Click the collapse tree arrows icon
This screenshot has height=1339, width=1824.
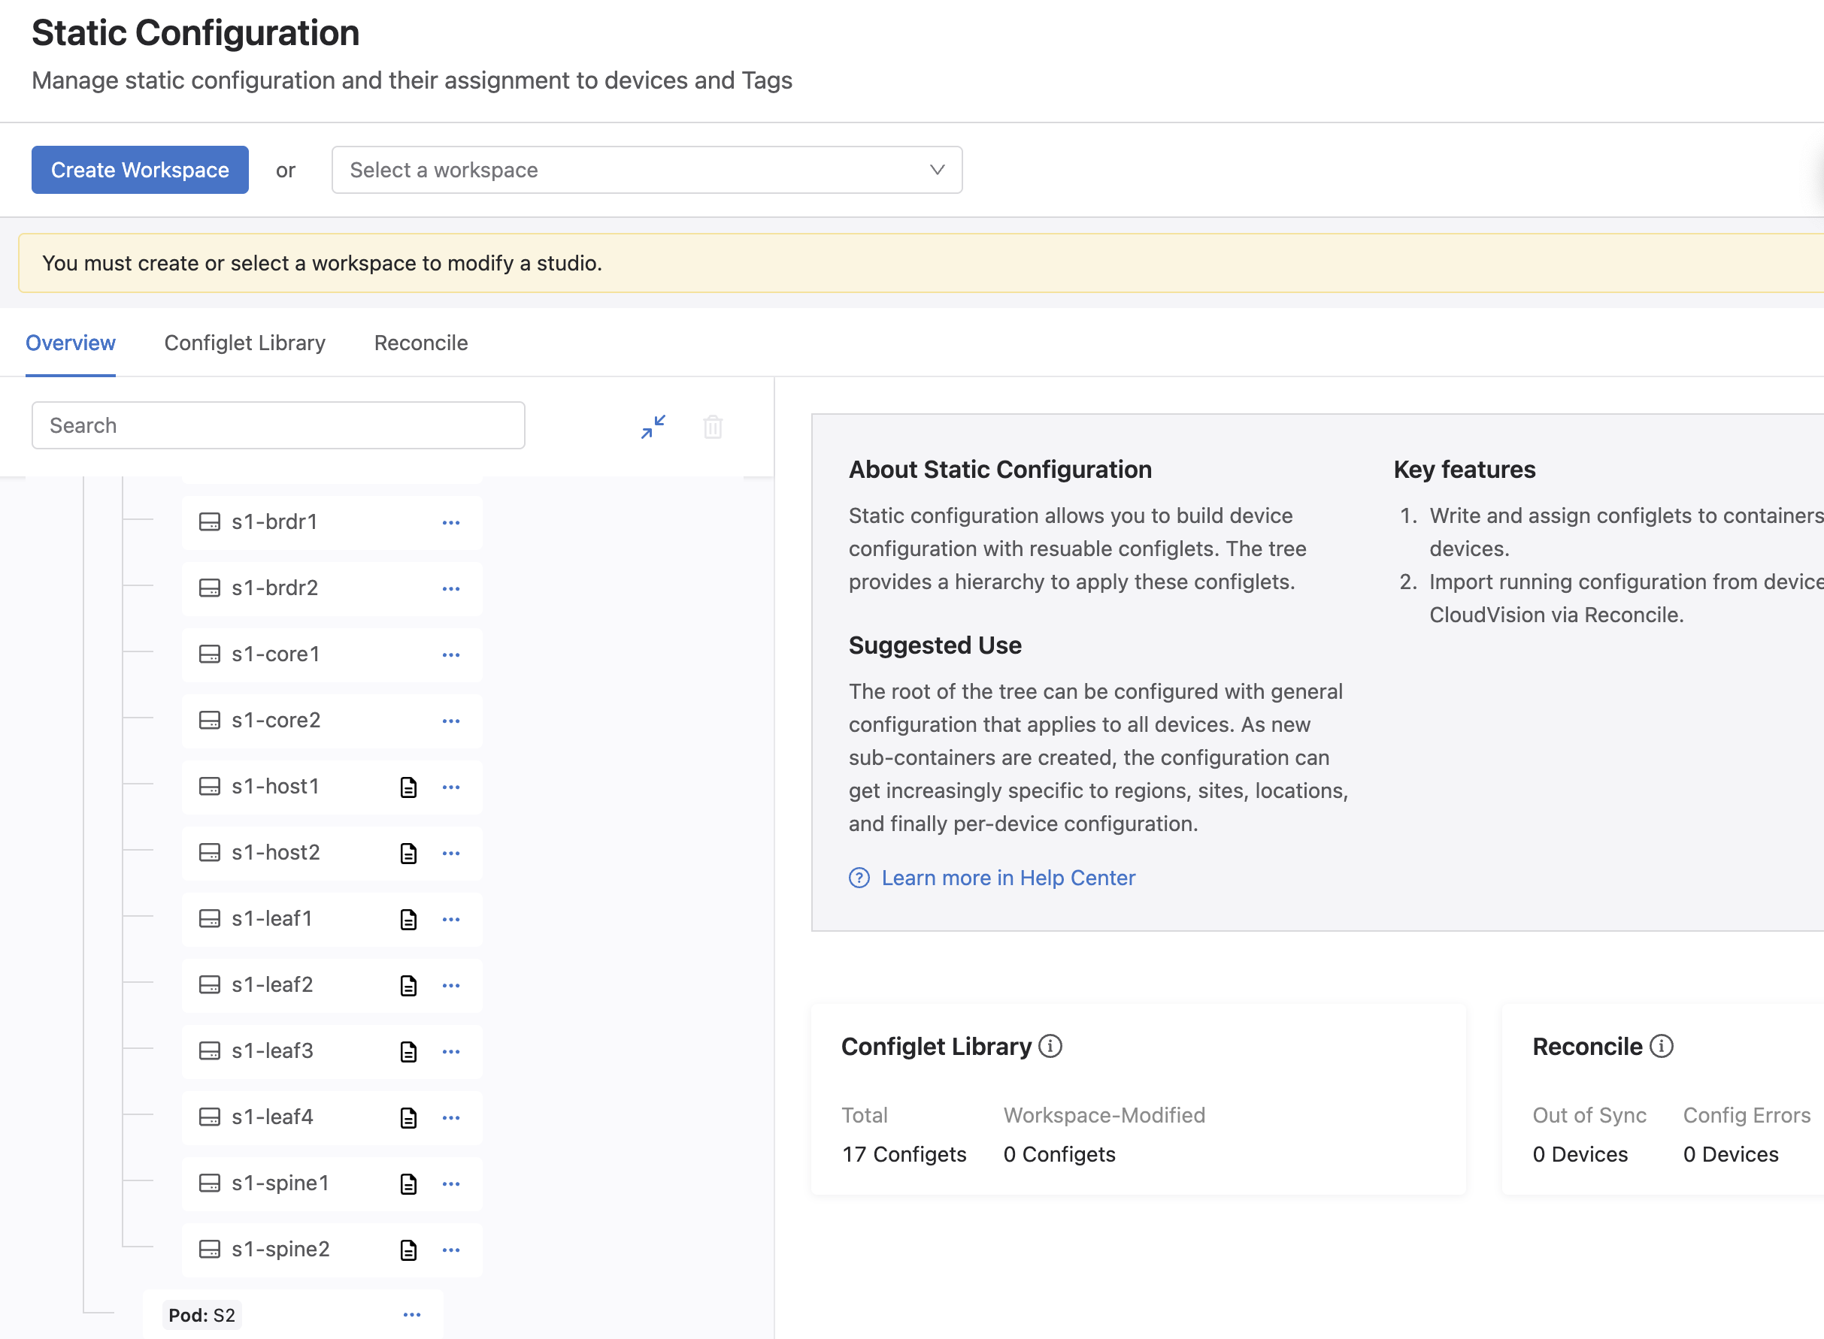tap(653, 426)
